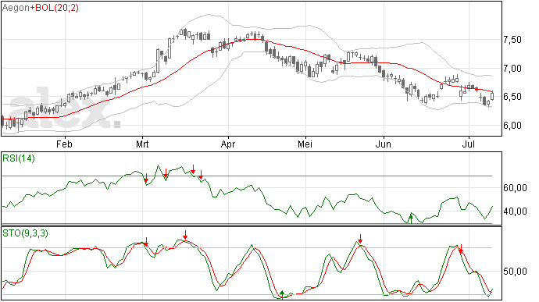Click the STO(9,3,3) indicator label

click(26, 233)
